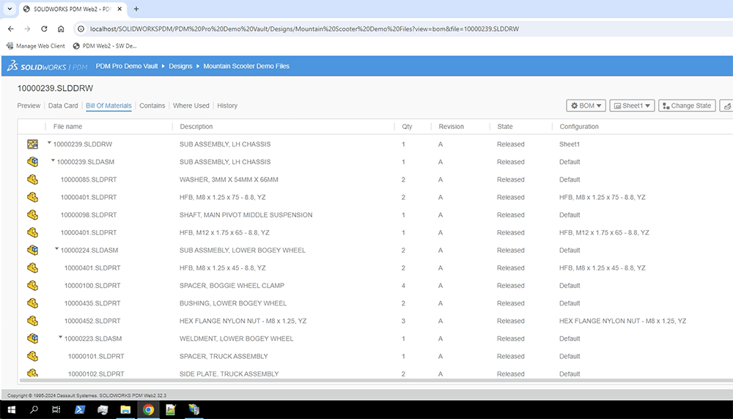Click the SOLIDWORKS PDM logo

[x=47, y=67]
